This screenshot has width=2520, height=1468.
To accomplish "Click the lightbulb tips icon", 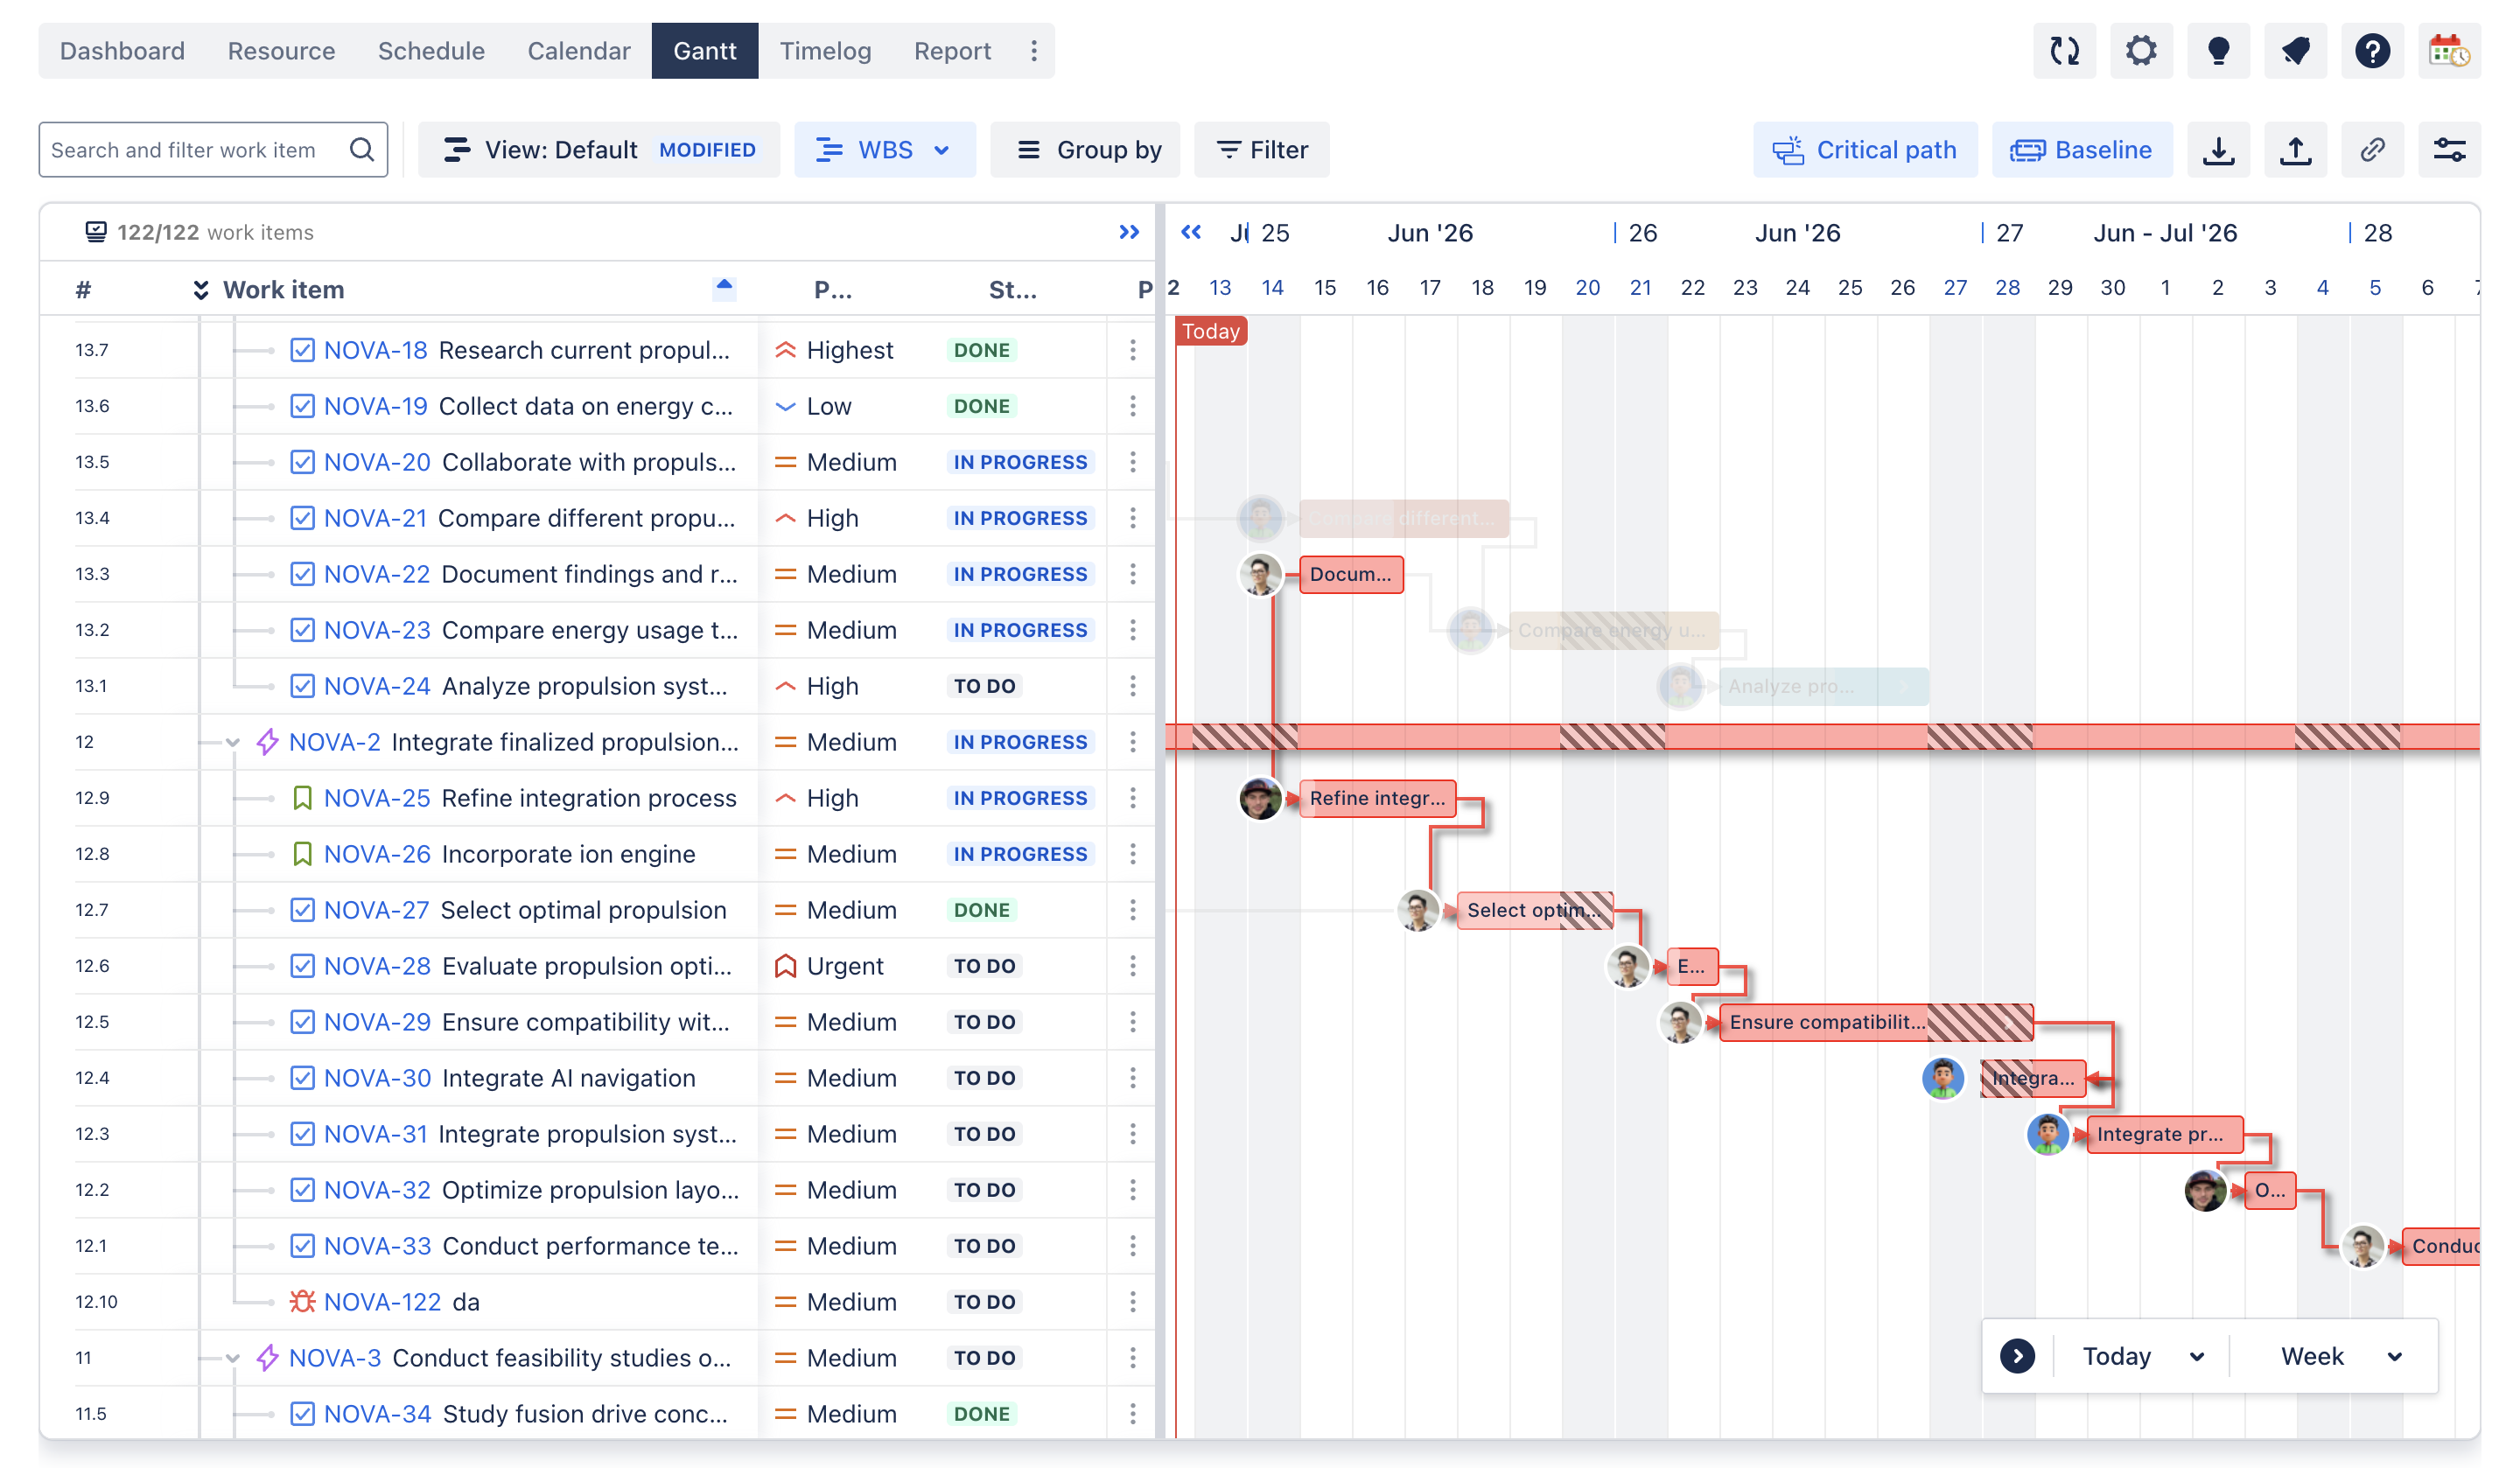I will pos(2218,50).
